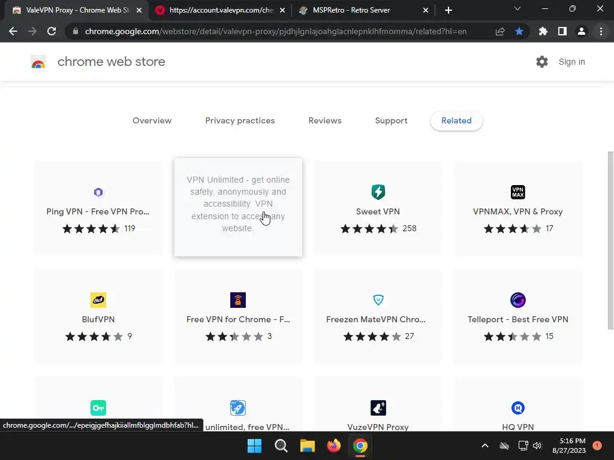Open the Extensions puzzle menu
Screen dimensions: 614x460
[x=543, y=31]
